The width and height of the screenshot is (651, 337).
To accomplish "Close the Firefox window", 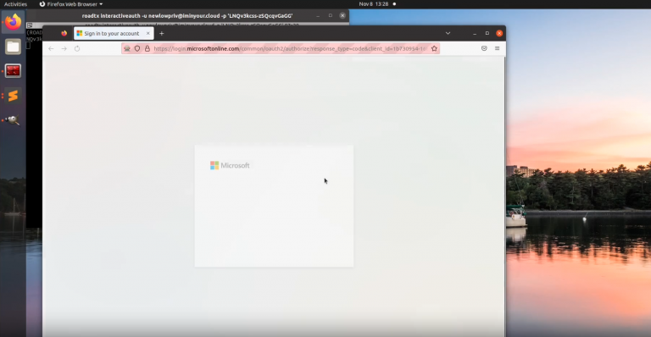I will (499, 33).
